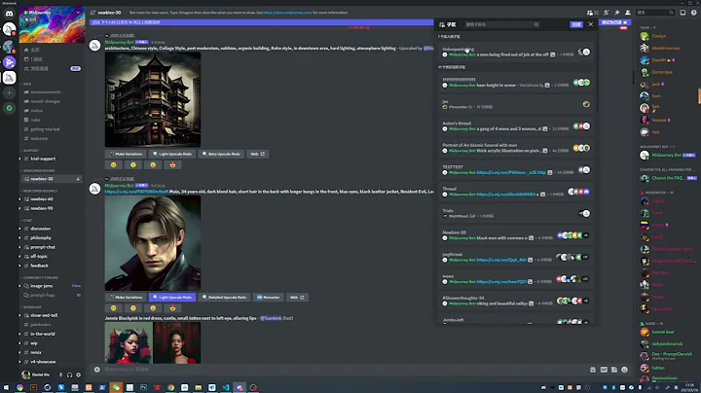Screen dimensions: 701x393
Task: Toggle member list visibility icon
Action: coord(628,13)
